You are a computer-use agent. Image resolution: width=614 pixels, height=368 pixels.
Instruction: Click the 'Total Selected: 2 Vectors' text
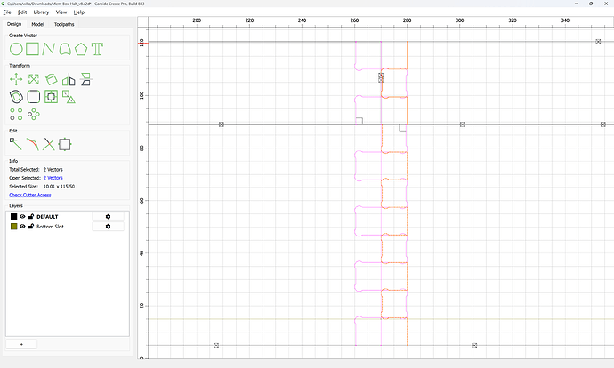click(x=36, y=170)
